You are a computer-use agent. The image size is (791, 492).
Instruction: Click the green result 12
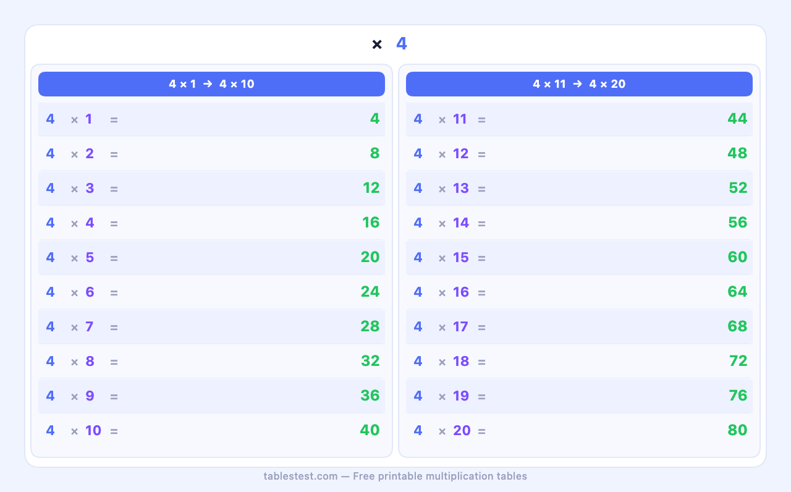pyautogui.click(x=371, y=189)
